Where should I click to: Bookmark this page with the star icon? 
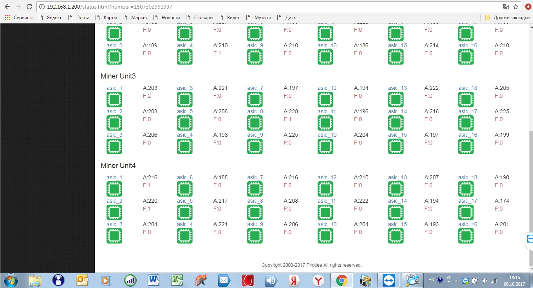[516, 7]
